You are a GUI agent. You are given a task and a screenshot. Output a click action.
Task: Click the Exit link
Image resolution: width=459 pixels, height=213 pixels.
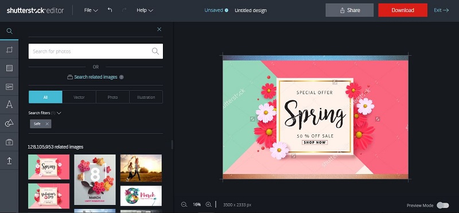coord(441,10)
